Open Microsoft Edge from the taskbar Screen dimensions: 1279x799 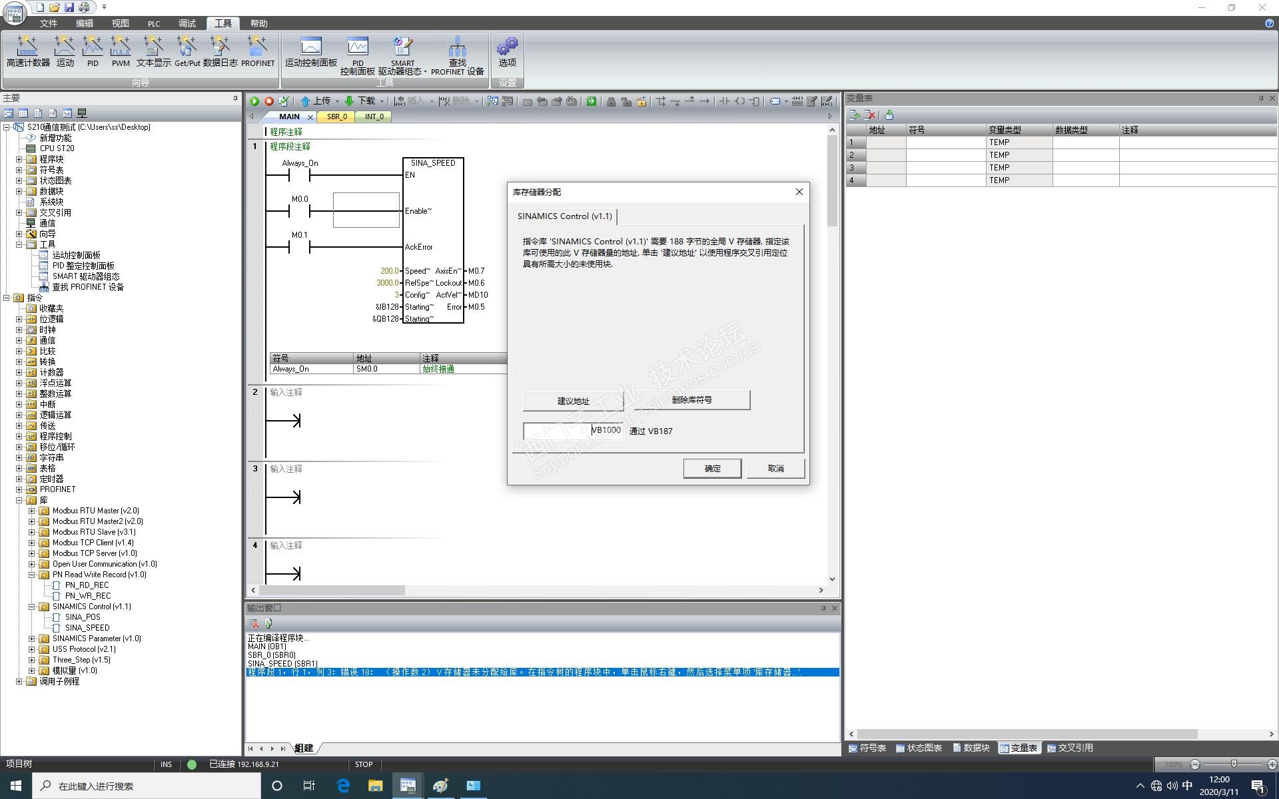point(343,786)
